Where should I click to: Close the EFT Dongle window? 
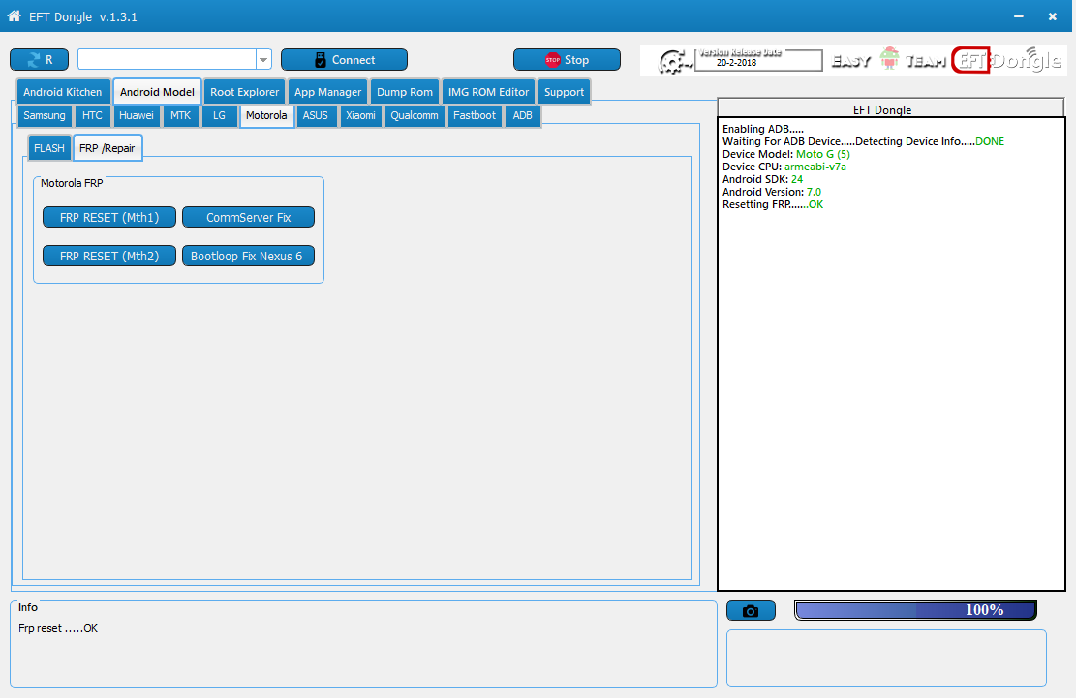pyautogui.click(x=1052, y=15)
